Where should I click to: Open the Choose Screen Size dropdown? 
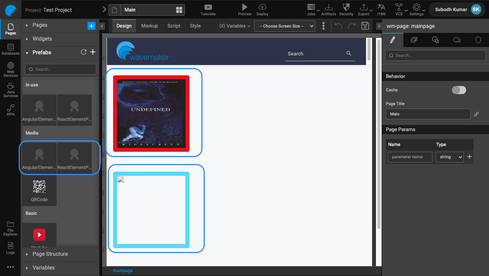(x=284, y=26)
